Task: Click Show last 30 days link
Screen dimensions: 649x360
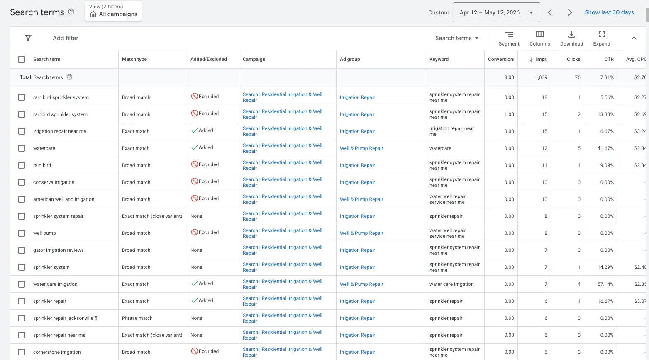Action: pyautogui.click(x=609, y=12)
